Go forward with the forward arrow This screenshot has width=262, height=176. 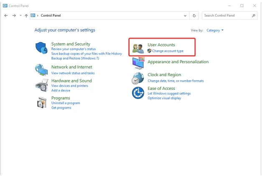pos(14,15)
